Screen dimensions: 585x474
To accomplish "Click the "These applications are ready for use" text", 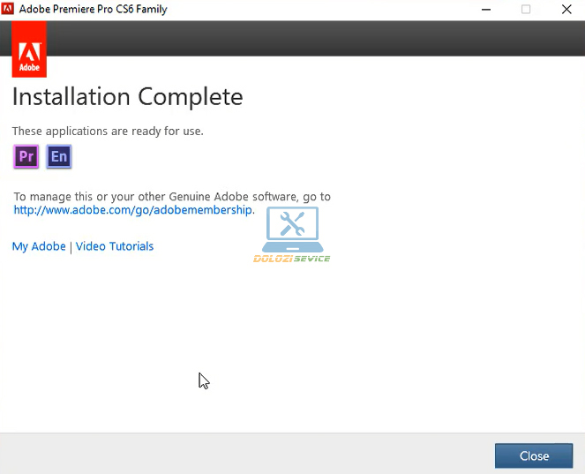I will point(108,131).
